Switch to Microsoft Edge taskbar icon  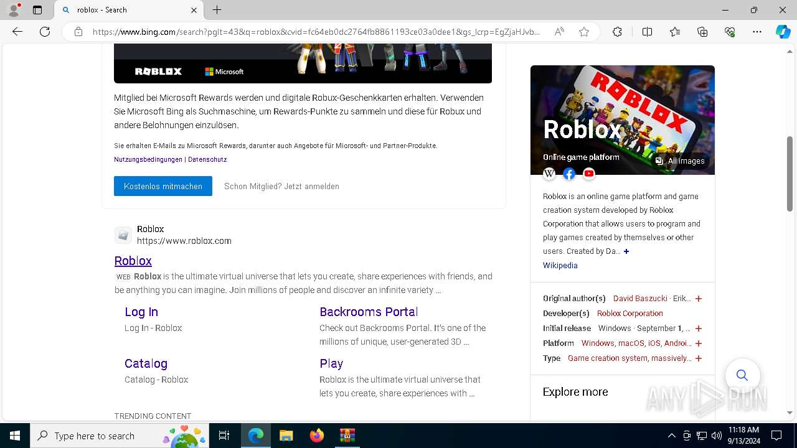[x=255, y=436]
